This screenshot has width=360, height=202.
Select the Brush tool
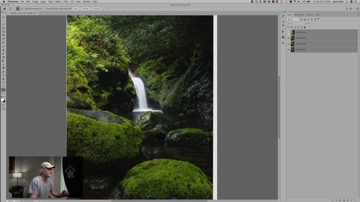tap(3, 46)
